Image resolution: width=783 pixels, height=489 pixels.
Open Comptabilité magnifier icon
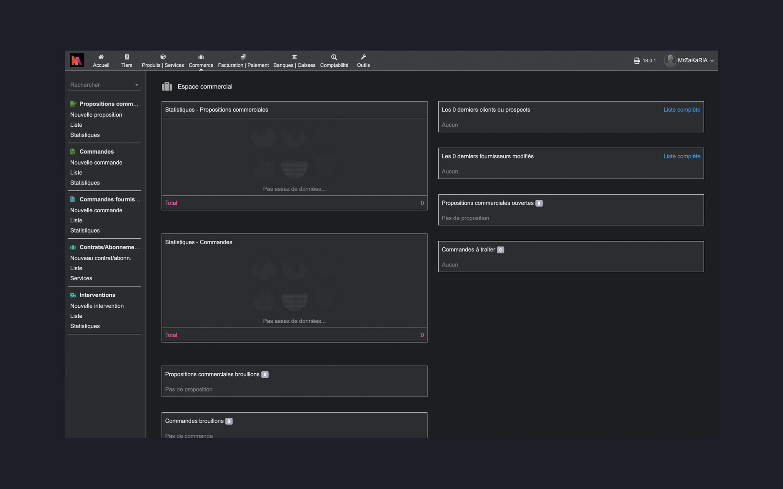click(x=334, y=57)
